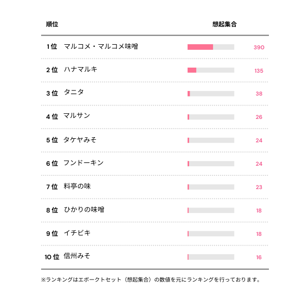Viewport: 305px width, 305px height.
Task: Click the score value 16 for 信州みそ
Action: pyautogui.click(x=259, y=257)
